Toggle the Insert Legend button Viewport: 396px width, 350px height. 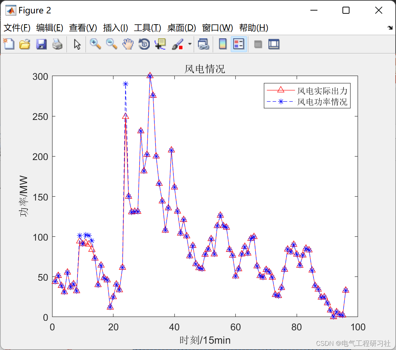(x=239, y=44)
